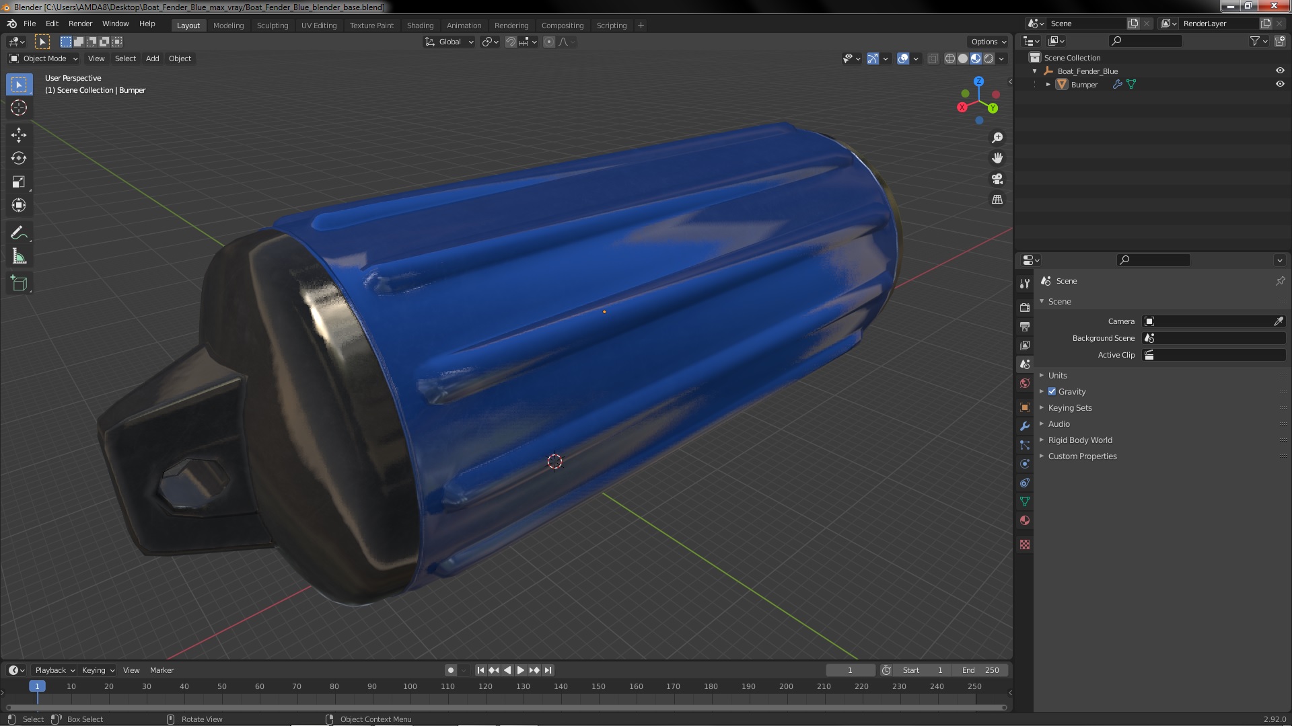
Task: Click the Select Box tool in toolbar
Action: pyautogui.click(x=19, y=84)
